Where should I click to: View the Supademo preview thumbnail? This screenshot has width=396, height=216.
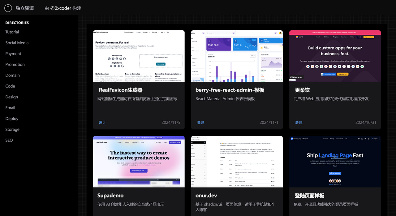pyautogui.click(x=139, y=161)
